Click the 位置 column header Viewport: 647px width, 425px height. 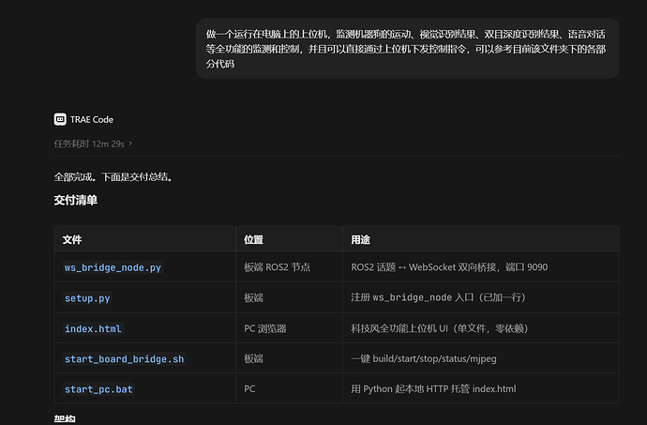(253, 239)
